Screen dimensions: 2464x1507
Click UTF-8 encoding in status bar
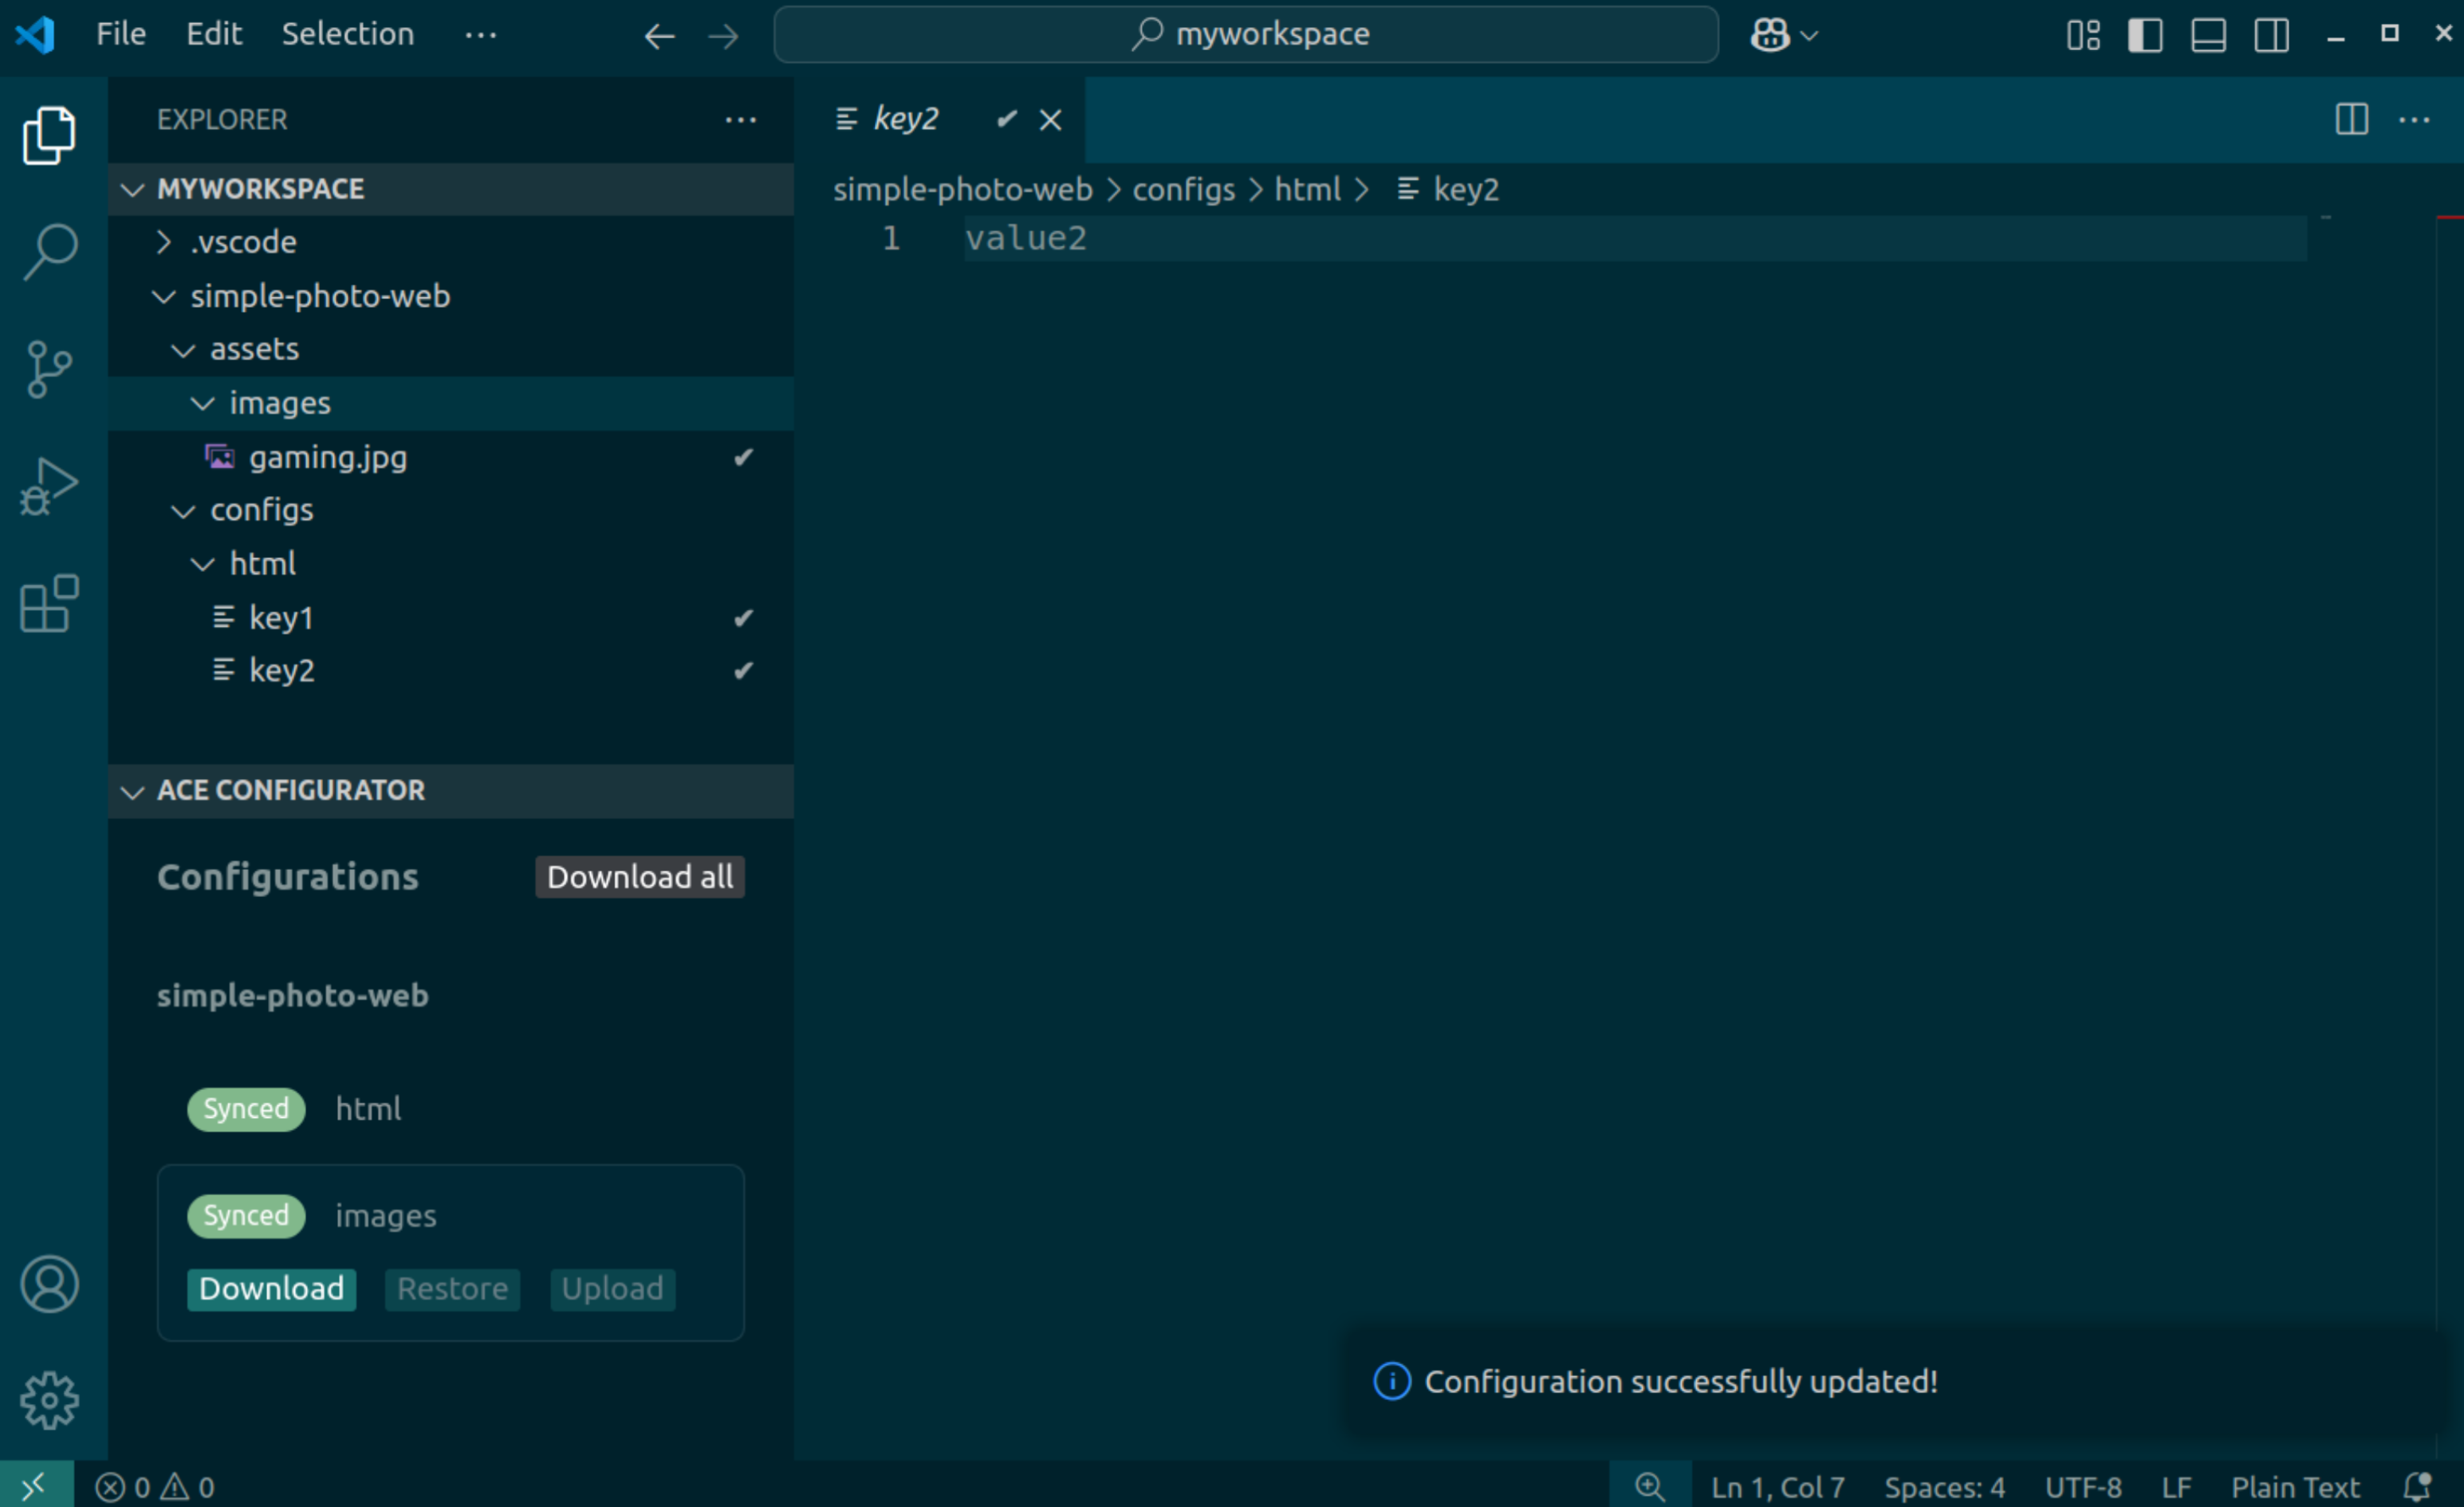(2083, 1487)
